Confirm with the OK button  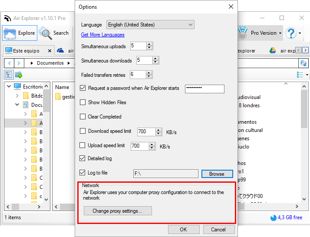pos(184,230)
